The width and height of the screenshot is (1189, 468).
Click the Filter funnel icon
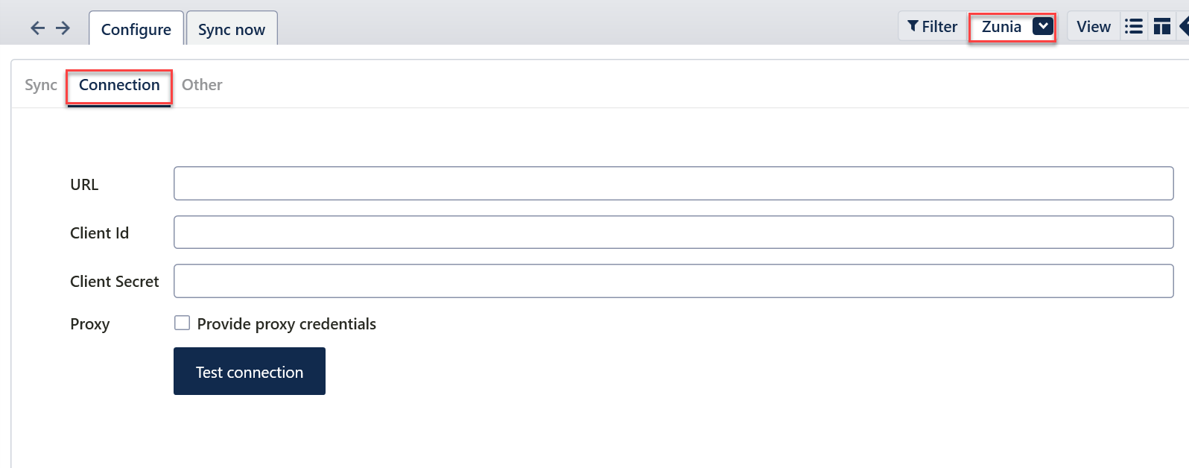pyautogui.click(x=913, y=27)
